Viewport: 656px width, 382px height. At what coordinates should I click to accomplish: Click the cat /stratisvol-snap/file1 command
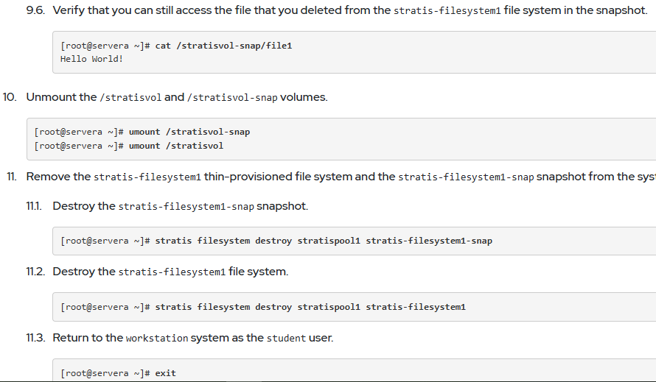(x=223, y=46)
